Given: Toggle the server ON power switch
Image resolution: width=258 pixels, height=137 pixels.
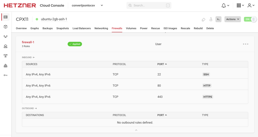Looking at the screenshot, I should pyautogui.click(x=250, y=19).
